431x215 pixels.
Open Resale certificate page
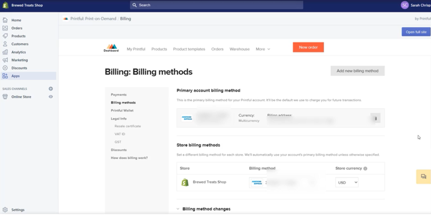(x=128, y=126)
